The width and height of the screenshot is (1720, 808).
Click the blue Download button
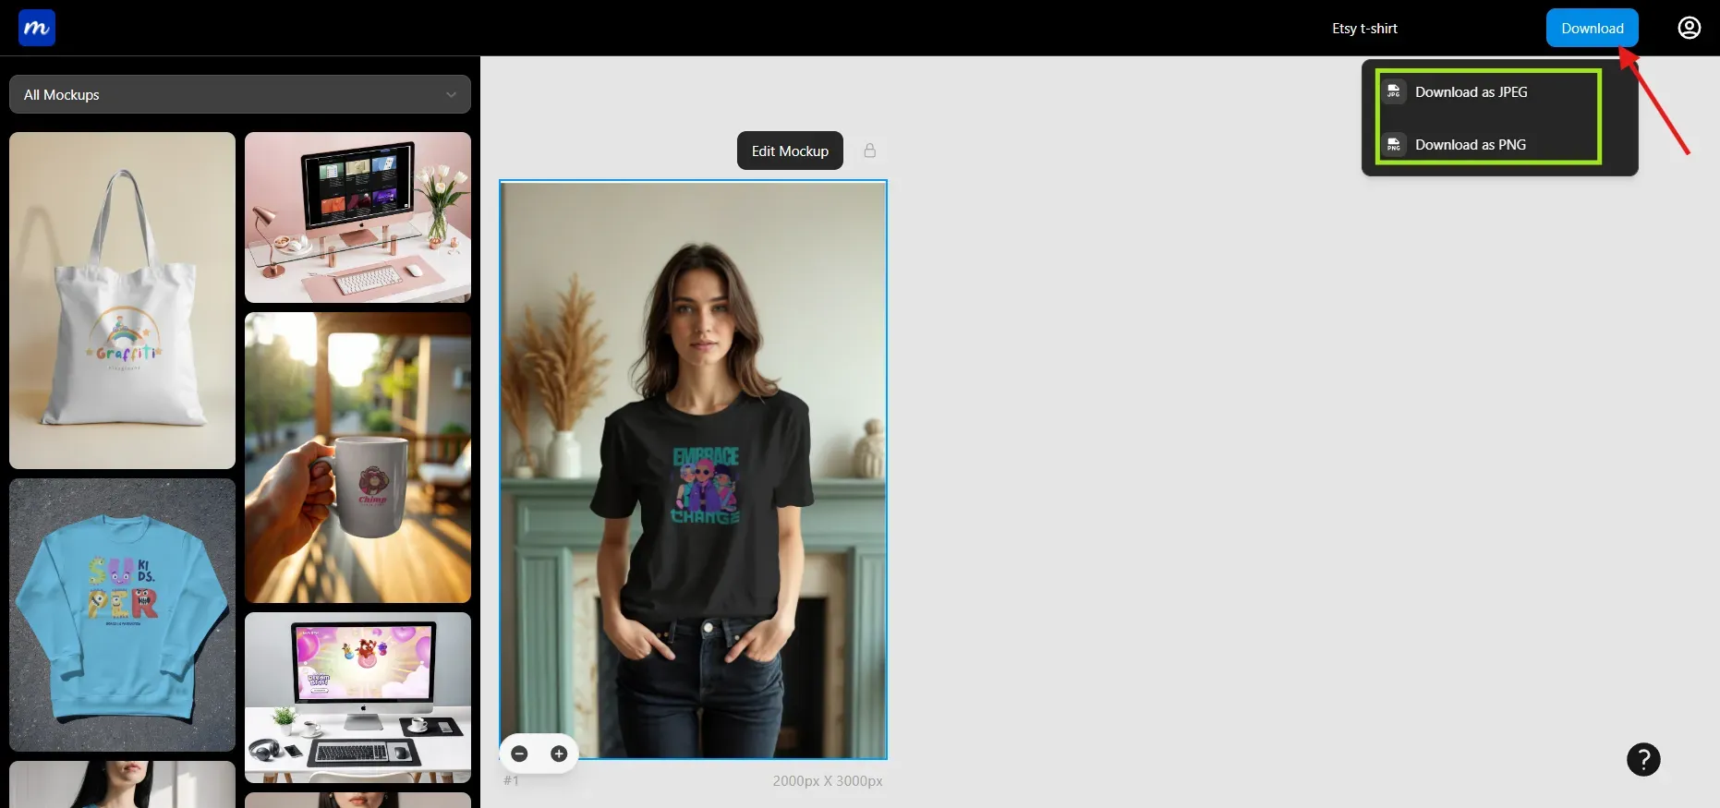pyautogui.click(x=1592, y=28)
